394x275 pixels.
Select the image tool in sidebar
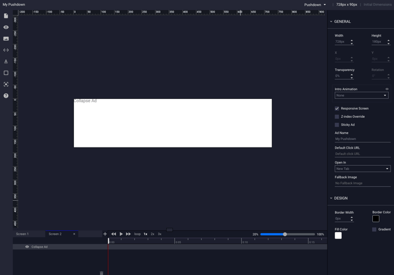coord(6,39)
